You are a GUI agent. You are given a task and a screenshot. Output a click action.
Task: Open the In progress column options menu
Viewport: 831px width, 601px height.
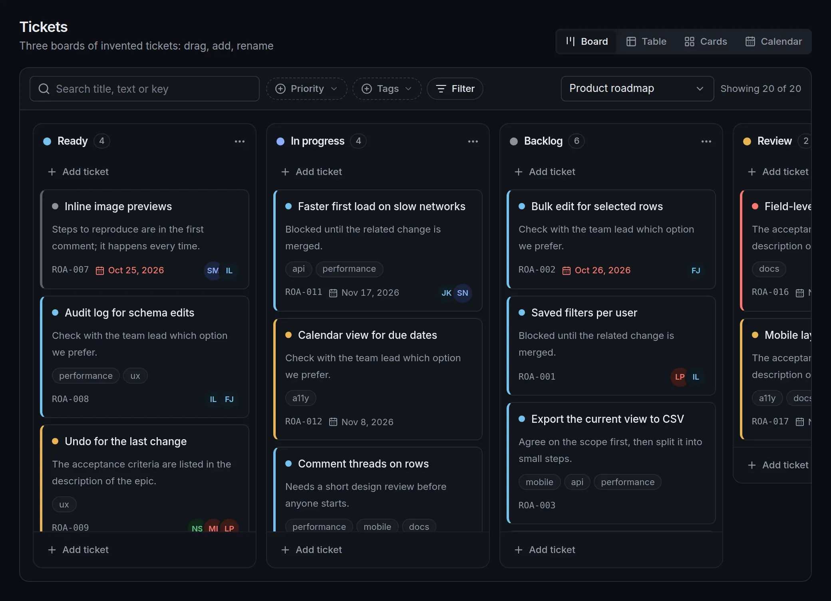pos(473,141)
